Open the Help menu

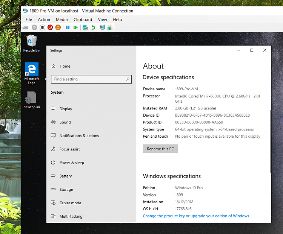click(x=117, y=20)
